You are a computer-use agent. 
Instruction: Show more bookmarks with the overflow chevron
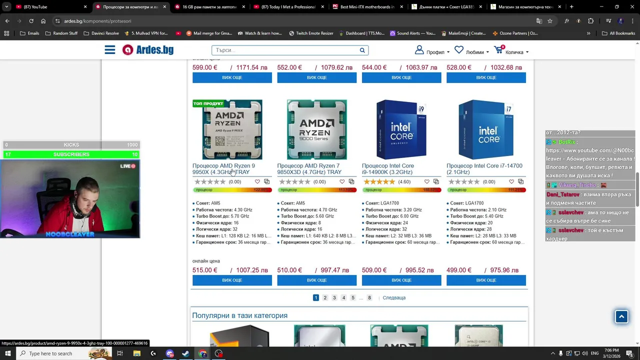[x=588, y=33]
